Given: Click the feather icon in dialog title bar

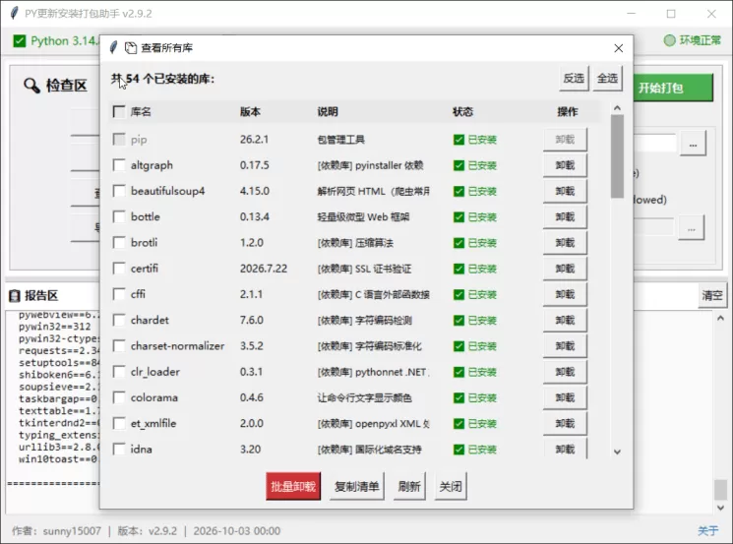Looking at the screenshot, I should coord(113,47).
